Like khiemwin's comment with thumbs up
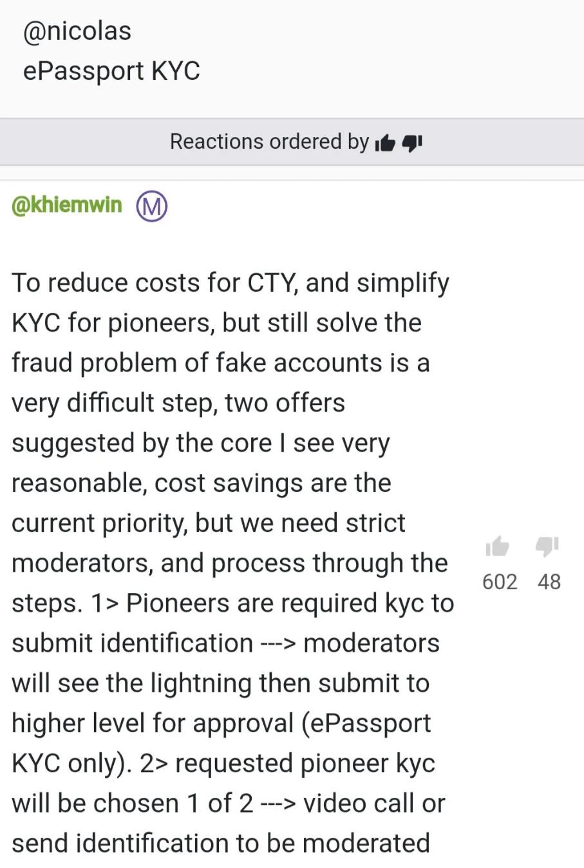This screenshot has width=584, height=868. coord(497,547)
